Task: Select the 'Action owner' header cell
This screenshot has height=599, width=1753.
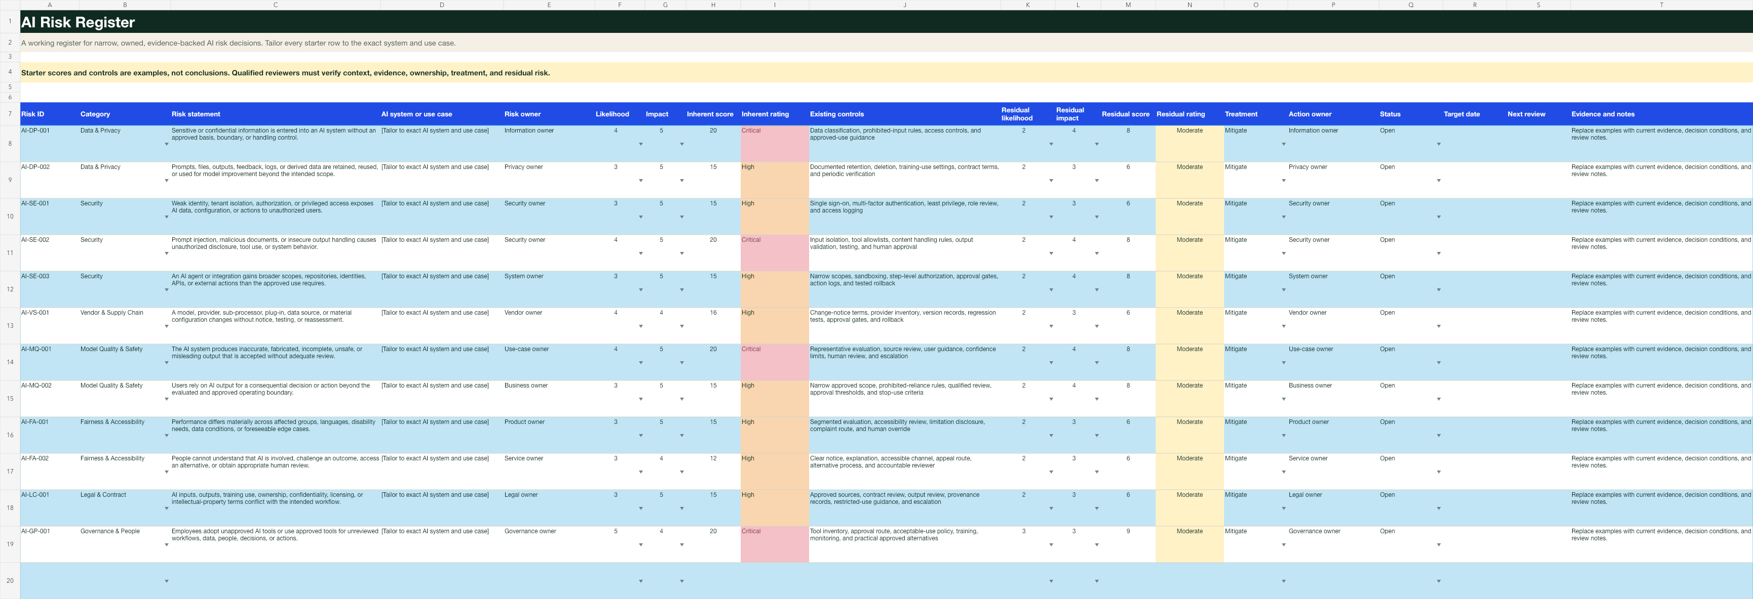Action: pos(1333,114)
